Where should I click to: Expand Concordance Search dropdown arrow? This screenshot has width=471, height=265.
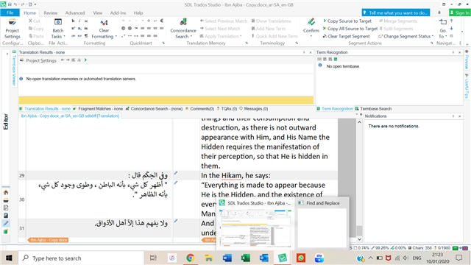(x=191, y=36)
